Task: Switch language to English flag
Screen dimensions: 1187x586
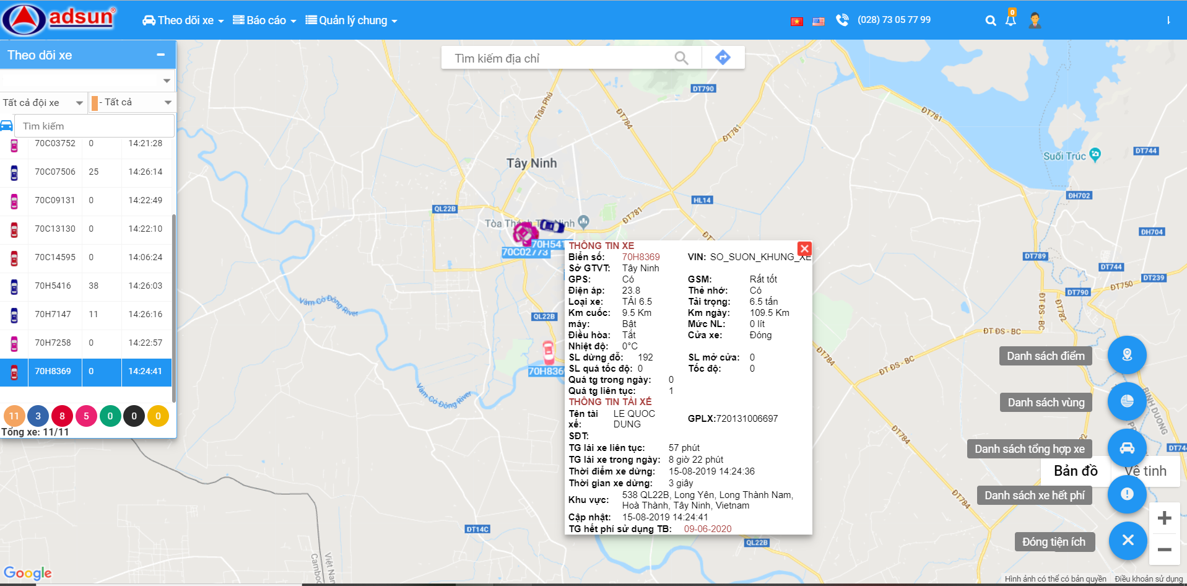Action: 819,21
